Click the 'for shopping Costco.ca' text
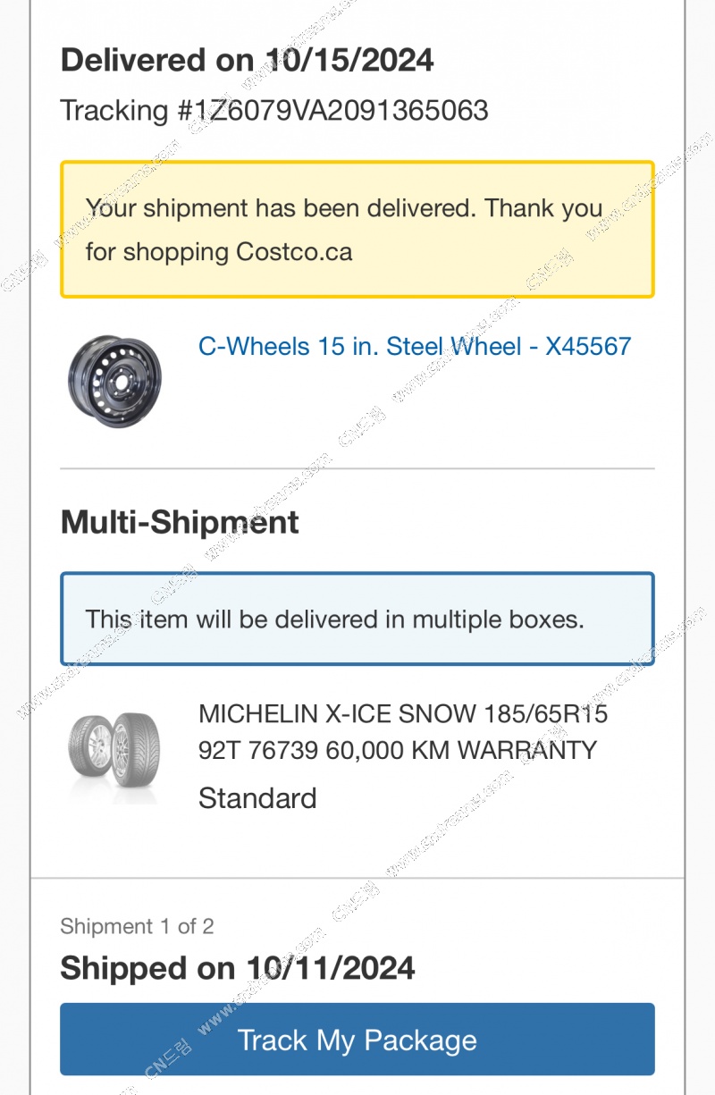 click(x=219, y=252)
